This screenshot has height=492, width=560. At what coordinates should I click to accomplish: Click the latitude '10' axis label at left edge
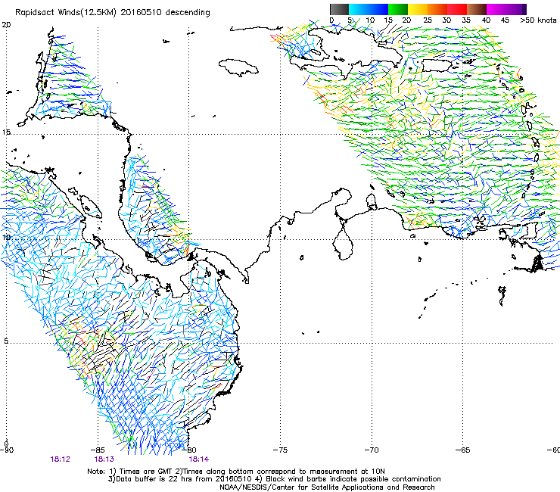[6, 237]
